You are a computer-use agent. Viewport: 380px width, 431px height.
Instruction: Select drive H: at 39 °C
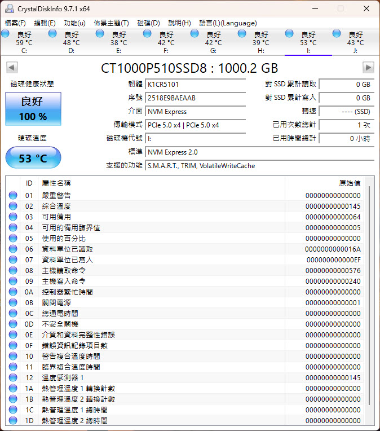point(260,42)
